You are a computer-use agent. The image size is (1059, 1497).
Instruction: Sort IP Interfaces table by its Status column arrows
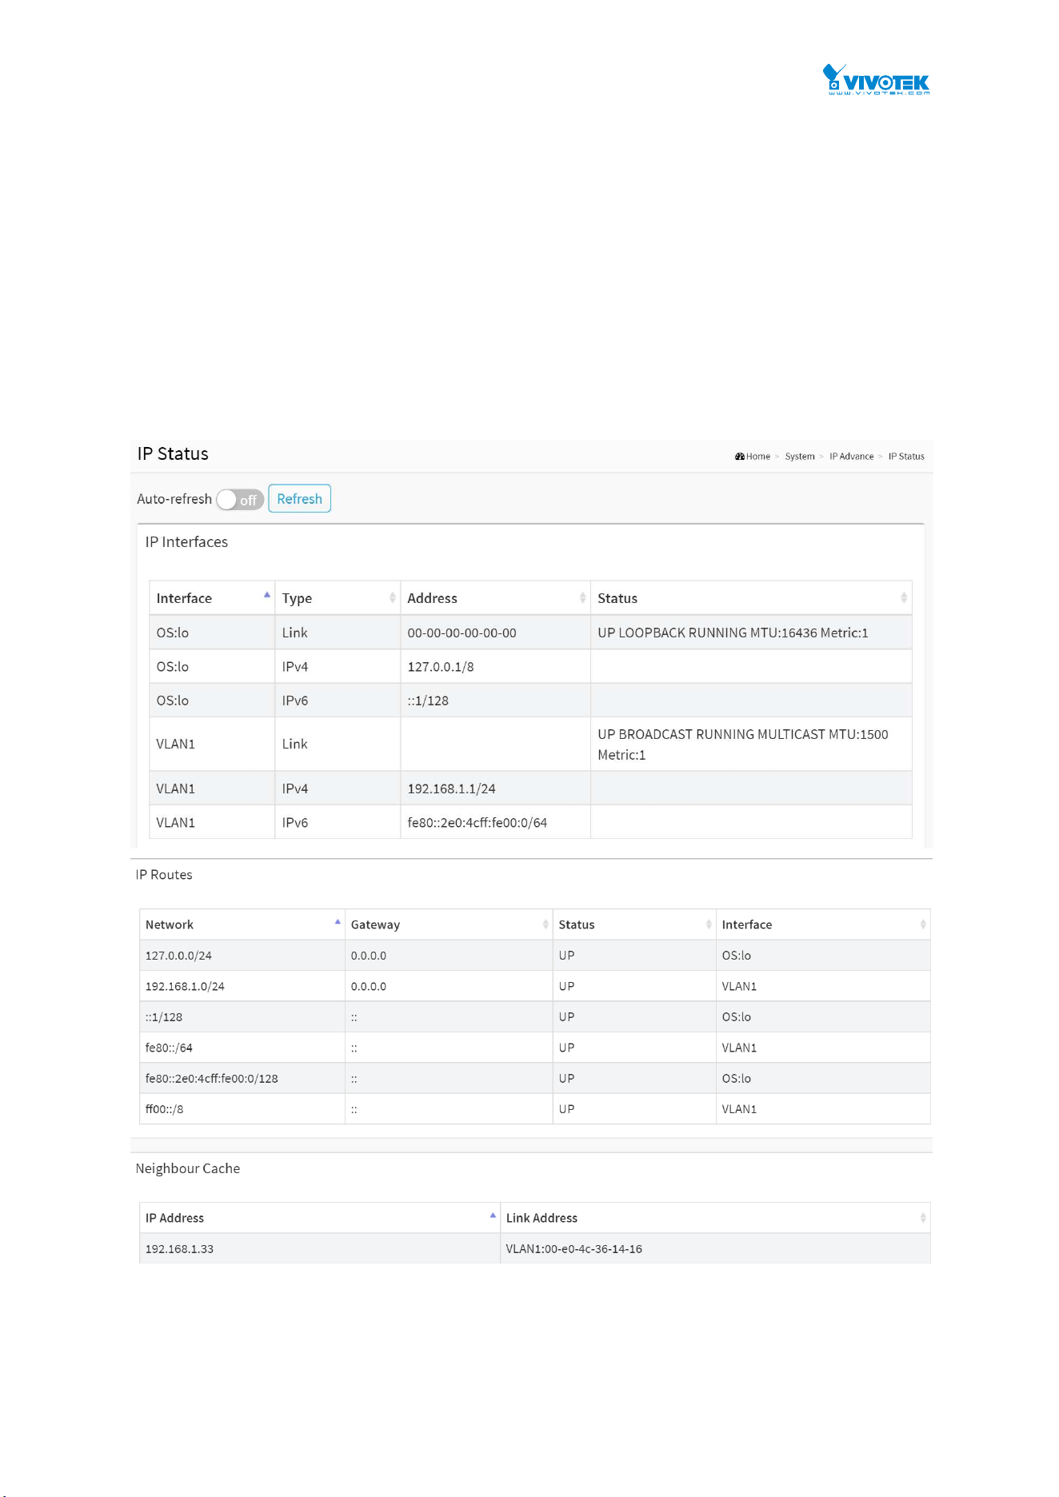[904, 598]
